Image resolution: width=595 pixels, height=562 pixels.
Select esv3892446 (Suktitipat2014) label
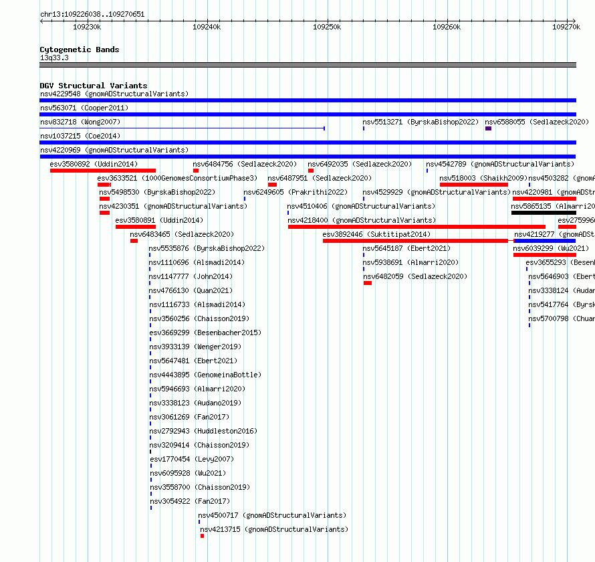376,234
